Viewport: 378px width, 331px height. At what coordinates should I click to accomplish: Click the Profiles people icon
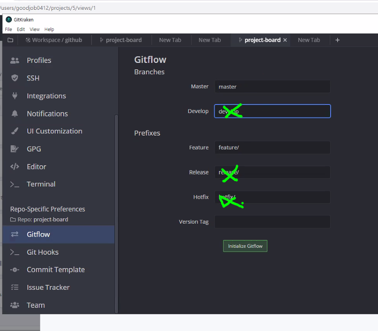point(15,60)
